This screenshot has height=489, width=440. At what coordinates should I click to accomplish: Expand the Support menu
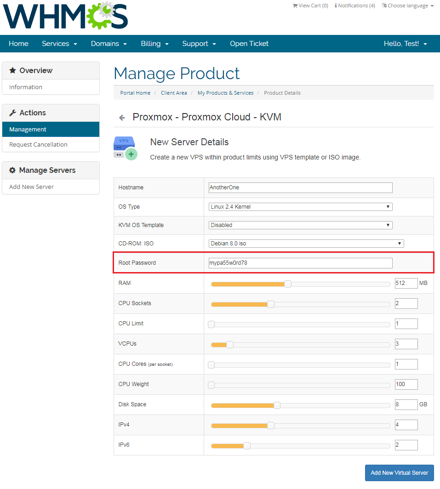199,44
